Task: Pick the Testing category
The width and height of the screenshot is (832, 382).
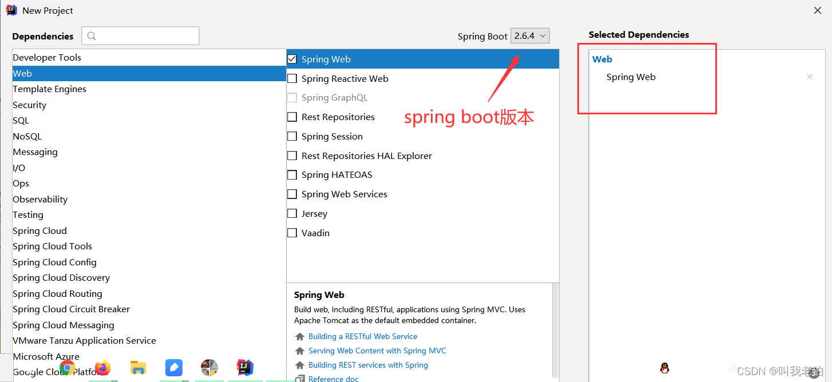Action: 149,215
